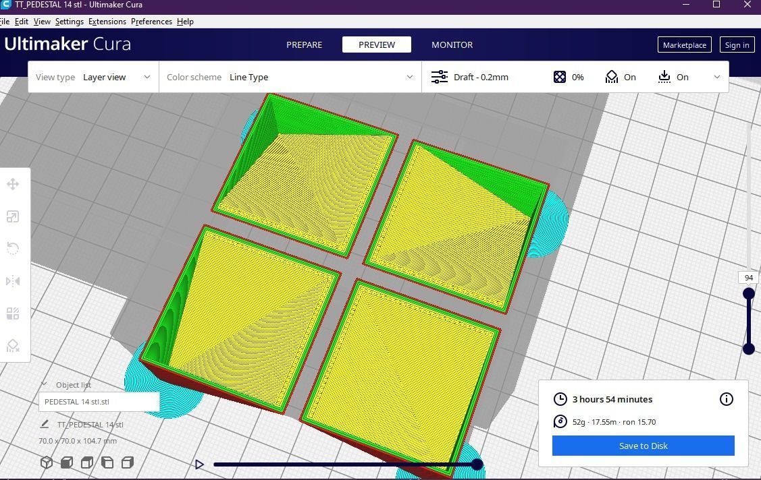The width and height of the screenshot is (761, 480).
Task: Maximize the Ultimaker Cura window
Action: (716, 4)
